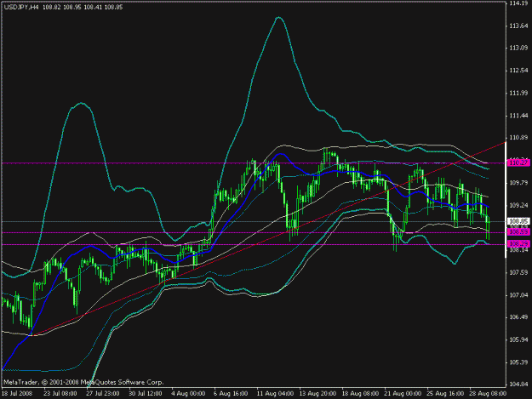This screenshot has width=532, height=399.
Task: Click the 30 Jul 12:00 time label
Action: [x=146, y=394]
